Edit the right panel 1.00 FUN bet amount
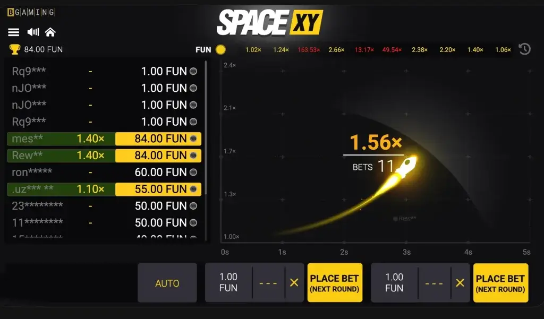The height and width of the screenshot is (319, 544). [394, 282]
